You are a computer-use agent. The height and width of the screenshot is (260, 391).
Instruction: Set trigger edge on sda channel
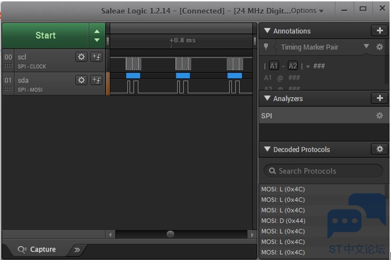point(96,80)
